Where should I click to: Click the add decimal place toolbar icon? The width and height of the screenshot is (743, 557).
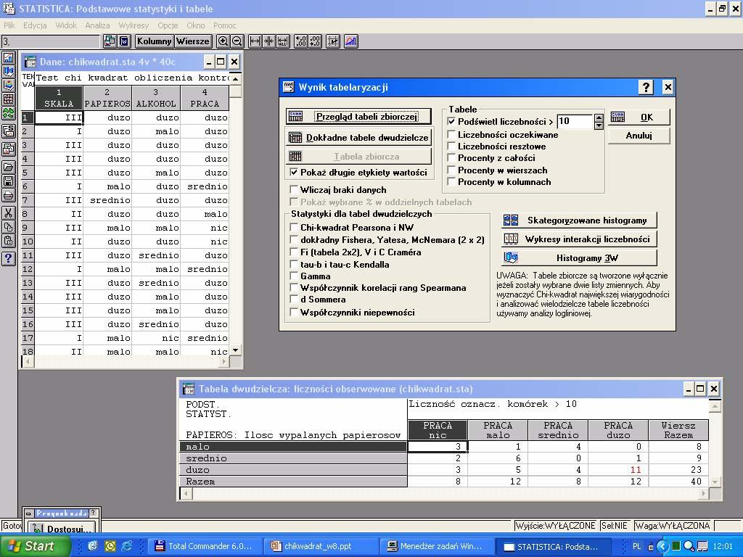coord(301,41)
